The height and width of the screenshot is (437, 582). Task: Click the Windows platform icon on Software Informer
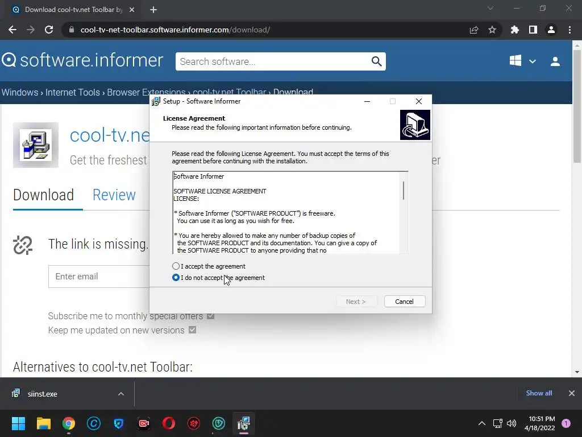point(515,61)
